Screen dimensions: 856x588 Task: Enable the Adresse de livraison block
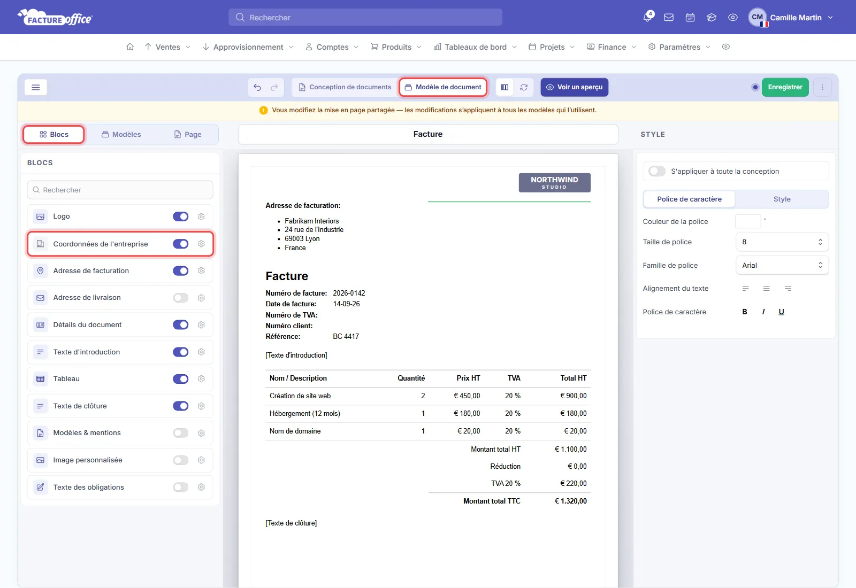[x=181, y=298]
